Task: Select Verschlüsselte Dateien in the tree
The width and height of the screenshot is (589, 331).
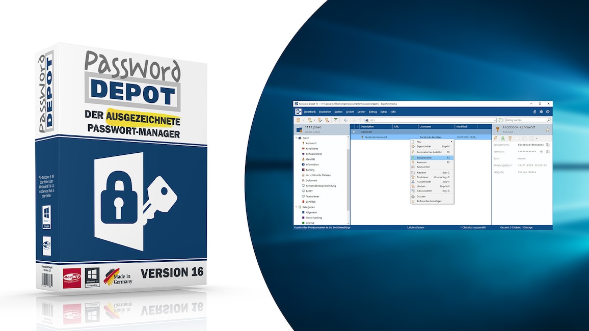Action: 318,175
